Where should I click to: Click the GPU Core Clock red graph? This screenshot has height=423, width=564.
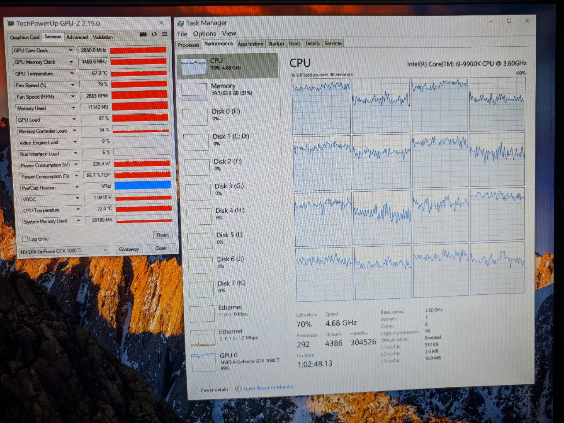coord(138,50)
